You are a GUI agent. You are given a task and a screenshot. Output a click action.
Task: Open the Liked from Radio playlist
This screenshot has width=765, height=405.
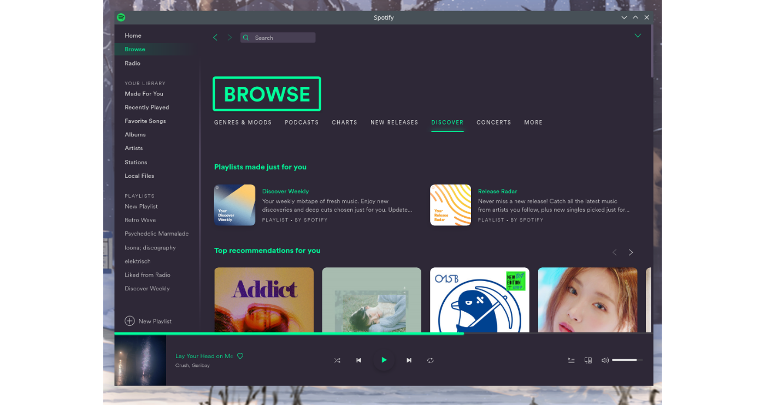coord(148,275)
